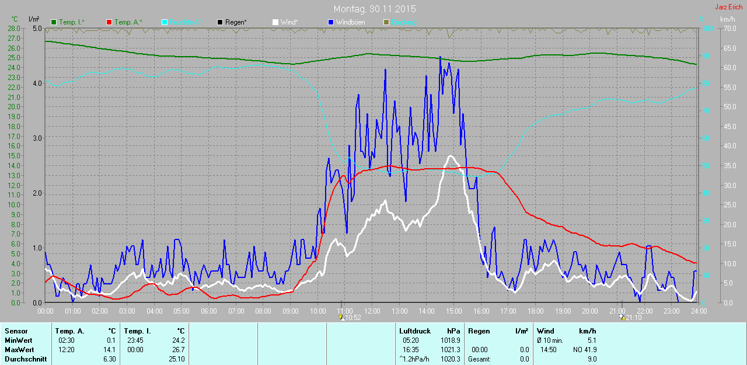Viewport: 747px width, 365px height.
Task: Click the Luftdruck column header
Action: (x=415, y=331)
